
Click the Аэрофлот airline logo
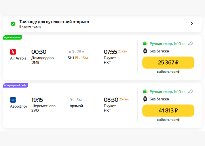[13, 100]
